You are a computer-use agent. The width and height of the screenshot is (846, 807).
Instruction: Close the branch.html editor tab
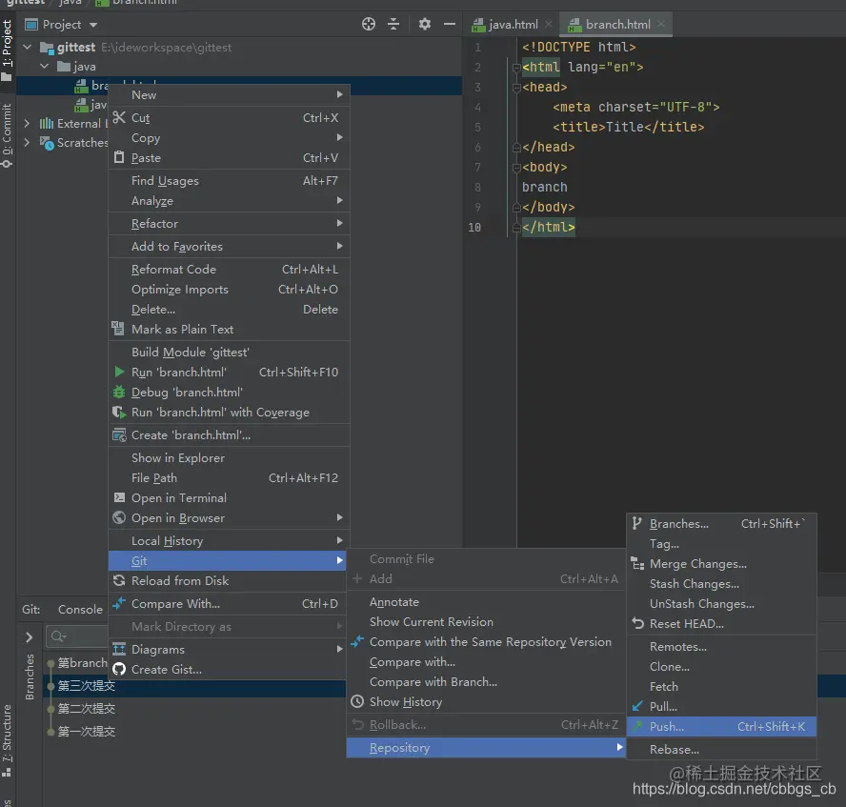pyautogui.click(x=661, y=24)
